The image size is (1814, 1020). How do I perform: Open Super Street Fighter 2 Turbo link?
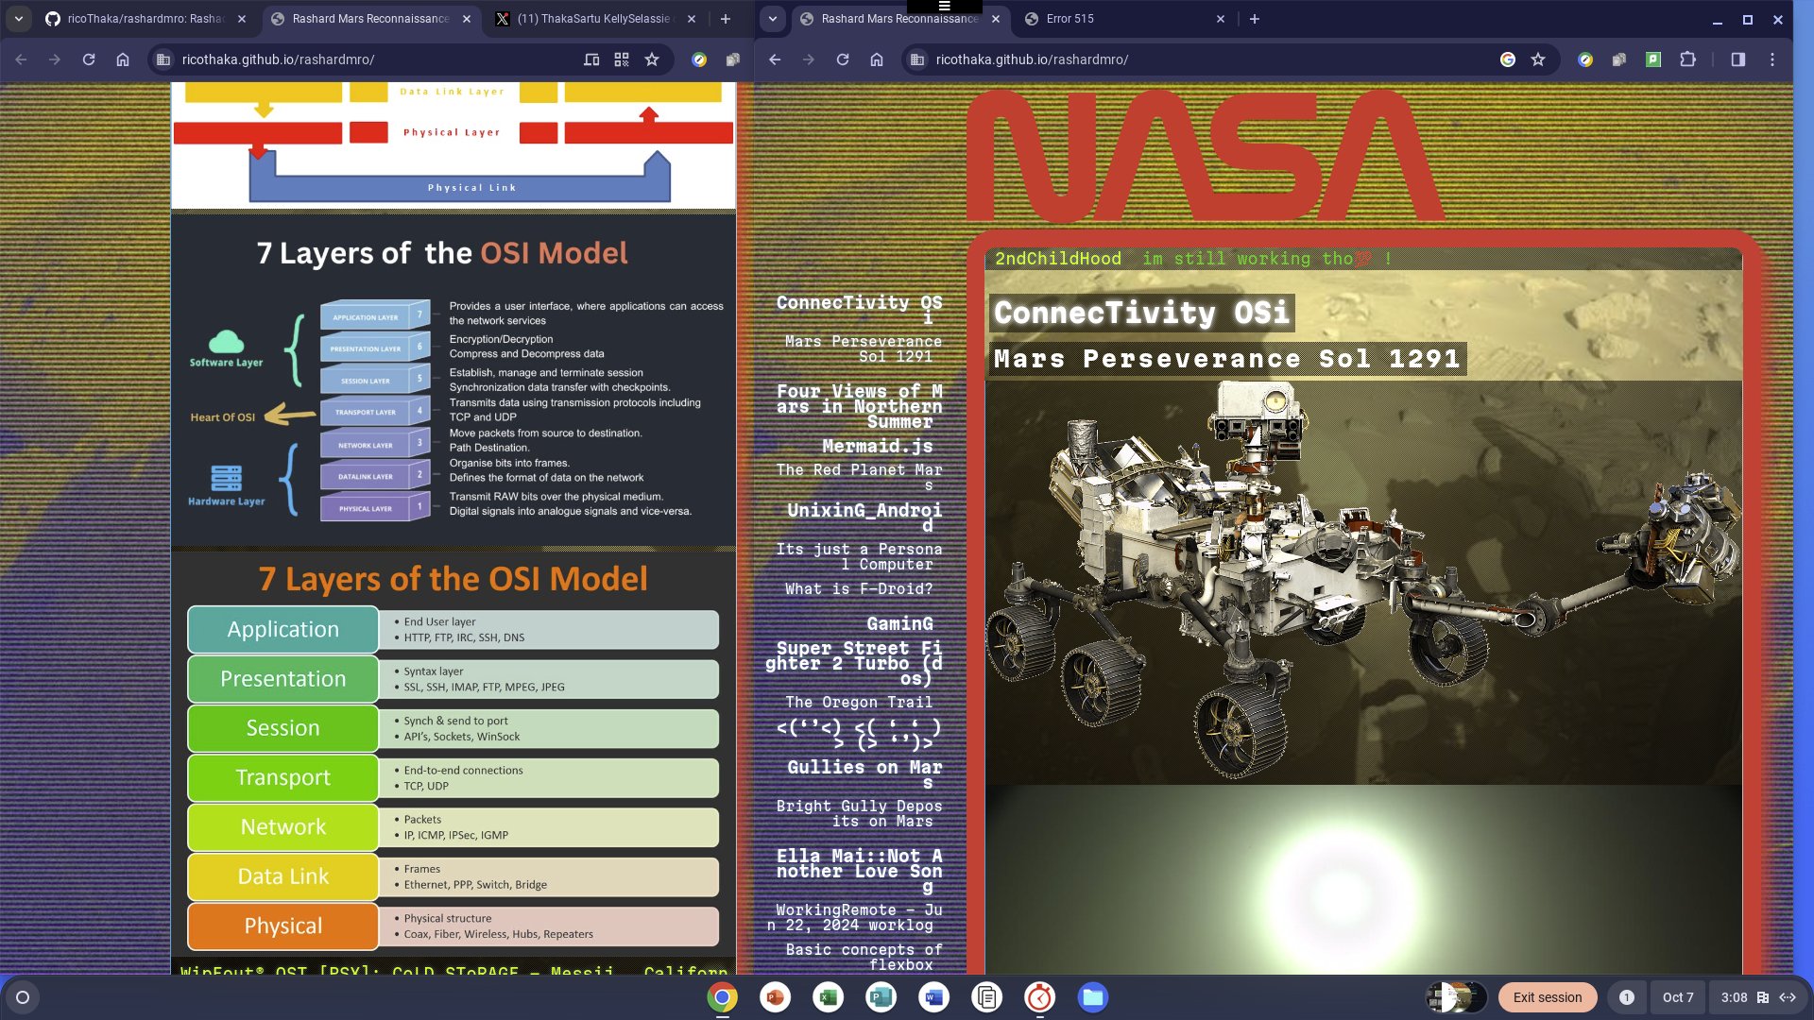click(x=854, y=663)
